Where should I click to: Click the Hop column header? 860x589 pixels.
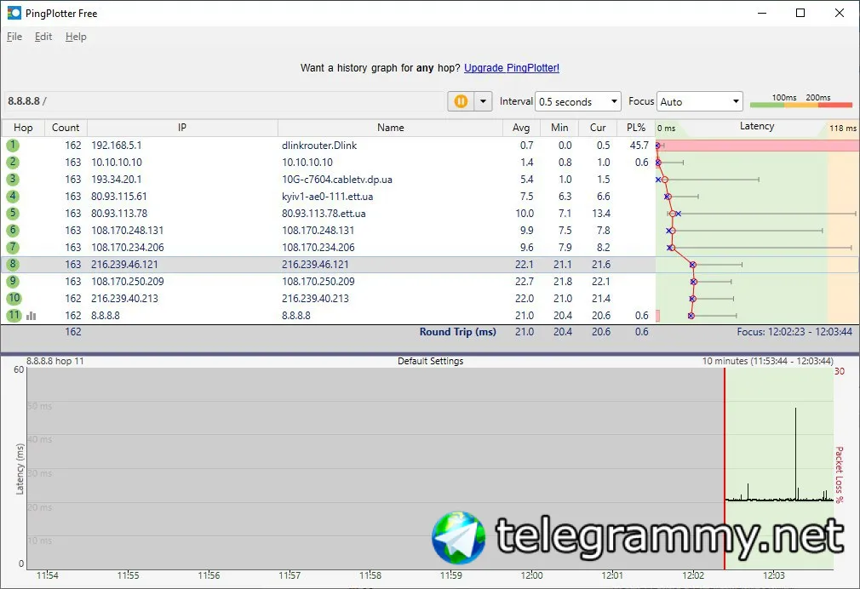click(x=23, y=128)
